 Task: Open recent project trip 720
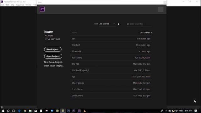111,64
